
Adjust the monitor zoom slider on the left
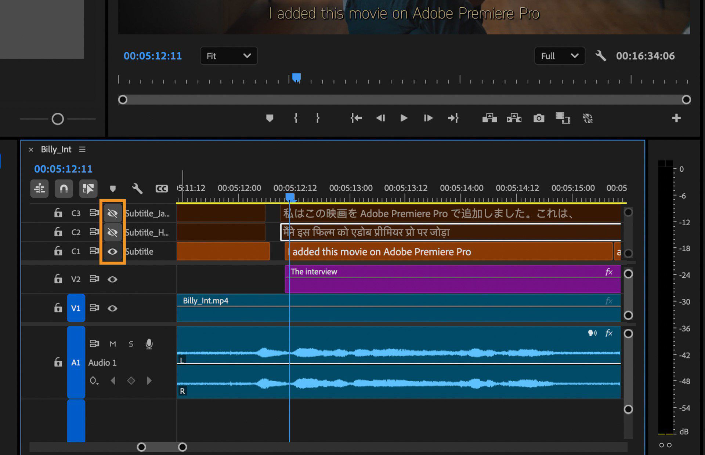point(58,119)
